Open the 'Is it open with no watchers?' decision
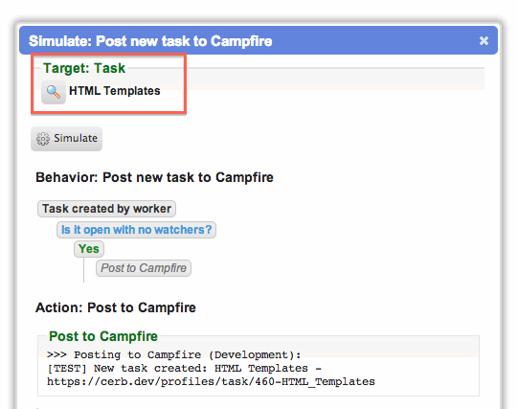The height and width of the screenshot is (409, 518). (136, 230)
